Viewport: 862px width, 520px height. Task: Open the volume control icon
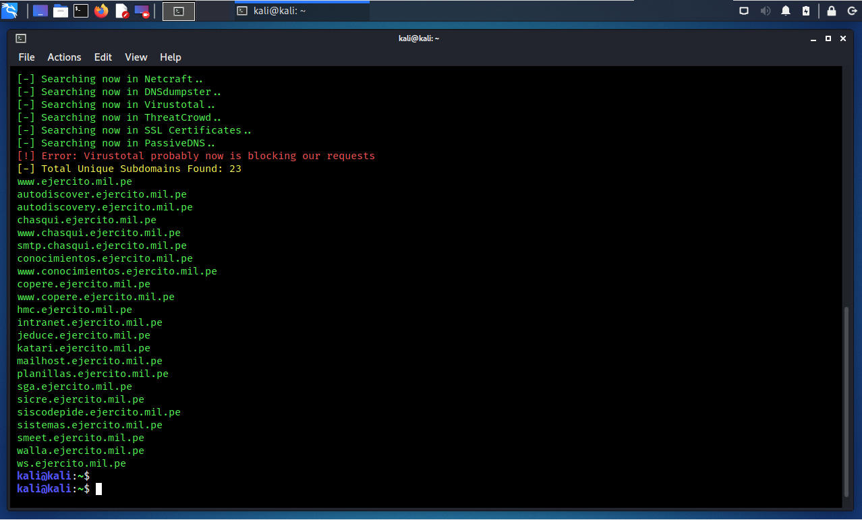click(x=766, y=11)
